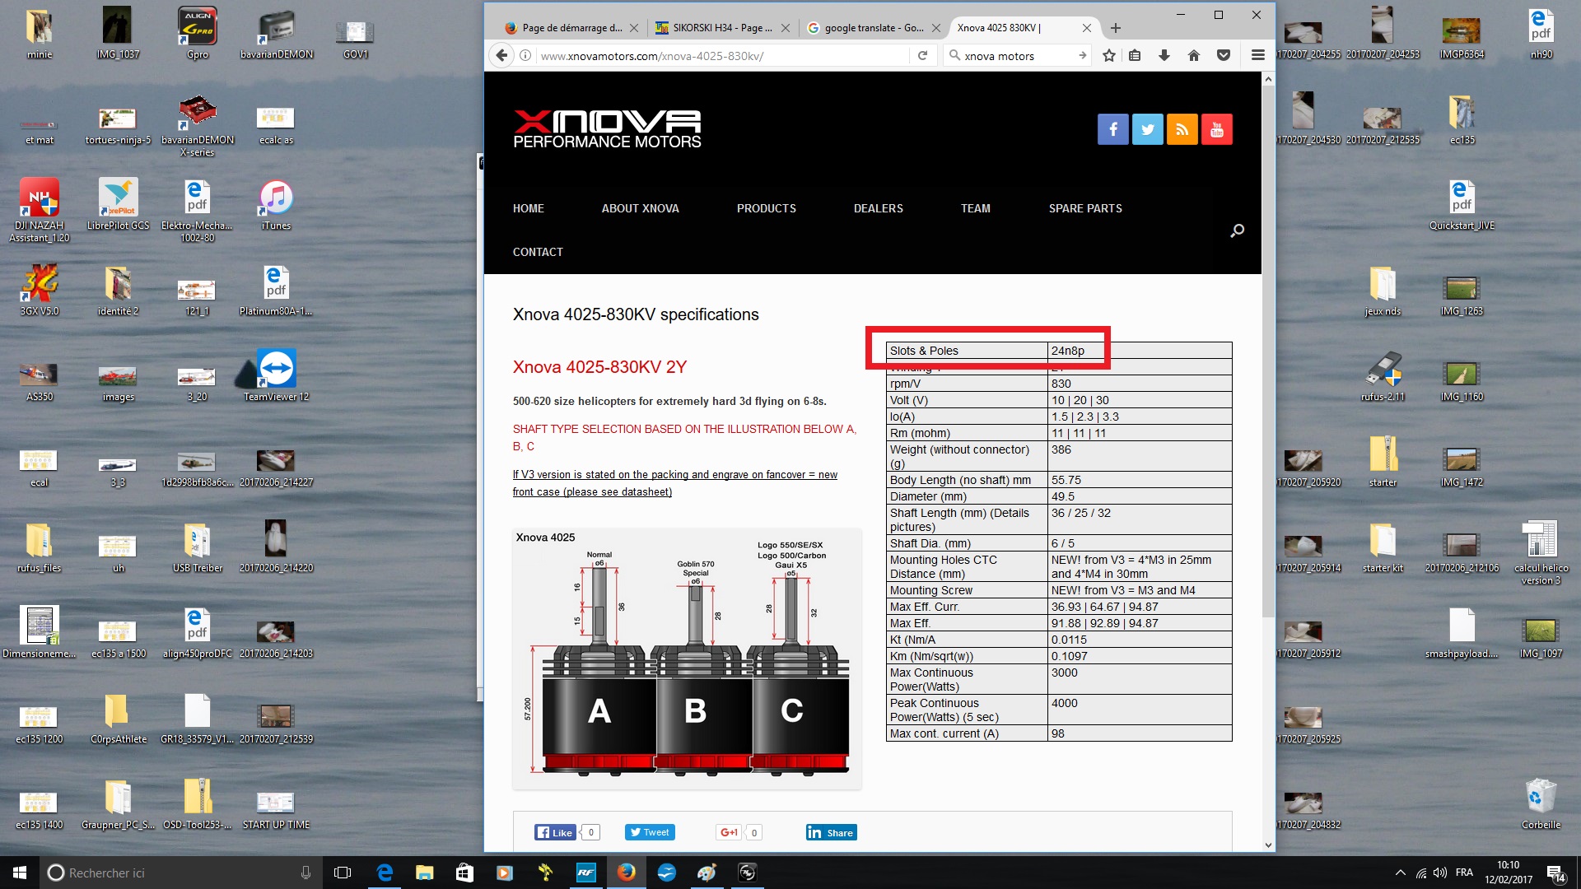Image resolution: width=1581 pixels, height=889 pixels.
Task: Open the notification center icon
Action: click(x=1555, y=873)
